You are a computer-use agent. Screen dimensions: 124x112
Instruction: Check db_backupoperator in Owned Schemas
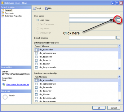(x=36, y=53)
